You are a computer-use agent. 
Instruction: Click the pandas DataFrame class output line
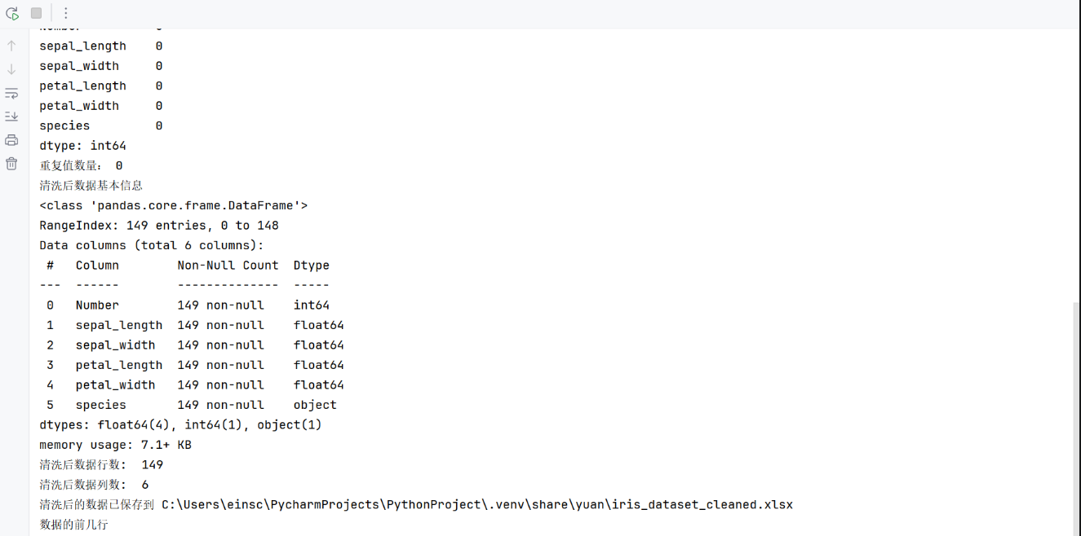pyautogui.click(x=173, y=205)
